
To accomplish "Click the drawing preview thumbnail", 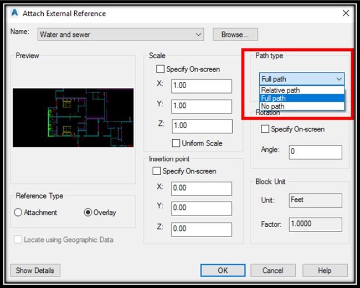I will (x=73, y=117).
